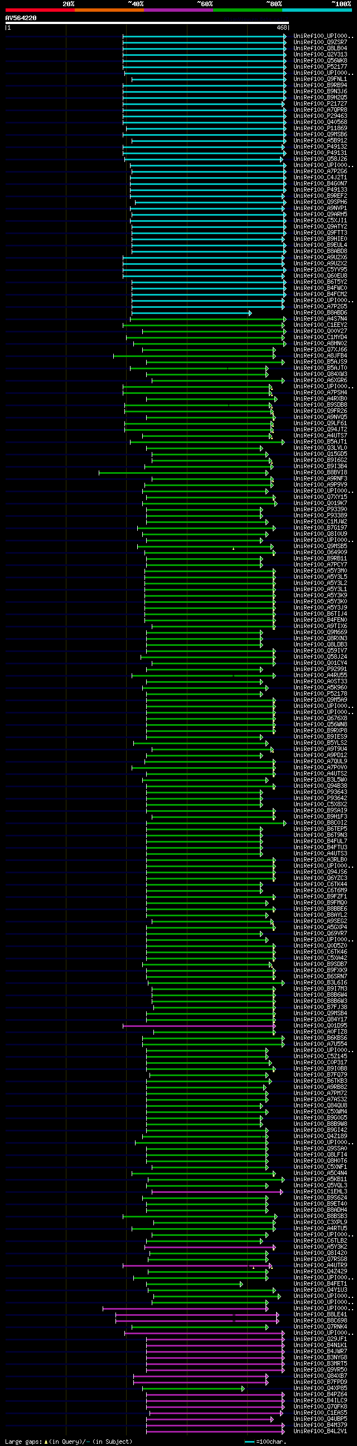This screenshot has width=357, height=1446.
Task: Click the purple alignment bar for Q01D95
Action: 199,1026
